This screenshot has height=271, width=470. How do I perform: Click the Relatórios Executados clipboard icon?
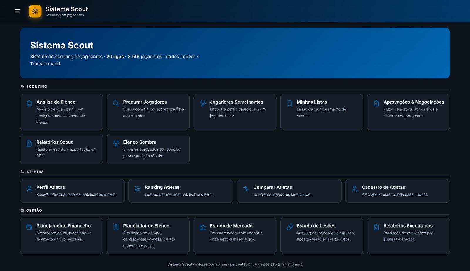pyautogui.click(x=376, y=227)
